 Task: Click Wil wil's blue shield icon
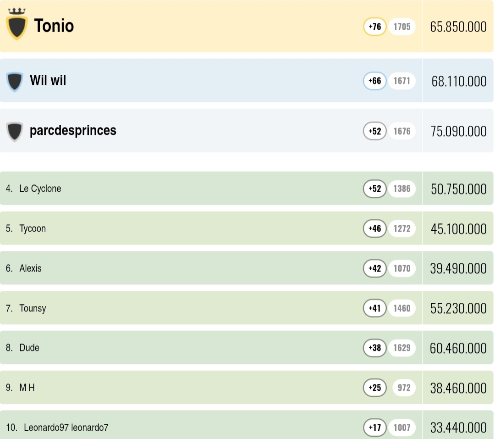(15, 82)
